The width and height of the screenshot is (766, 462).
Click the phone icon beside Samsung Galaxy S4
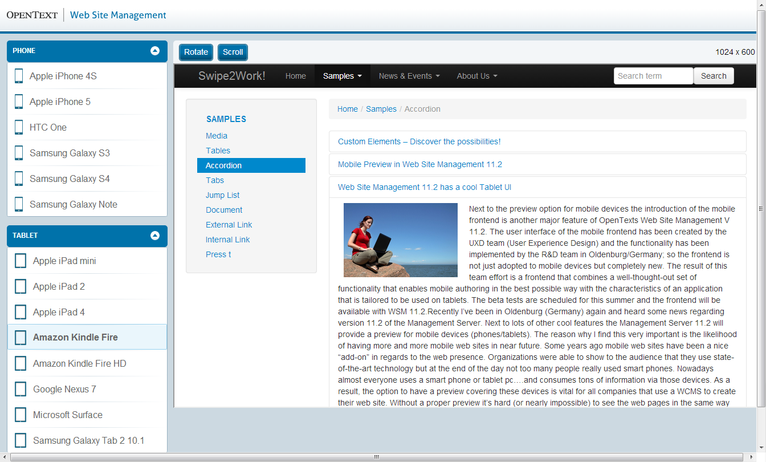pos(19,179)
